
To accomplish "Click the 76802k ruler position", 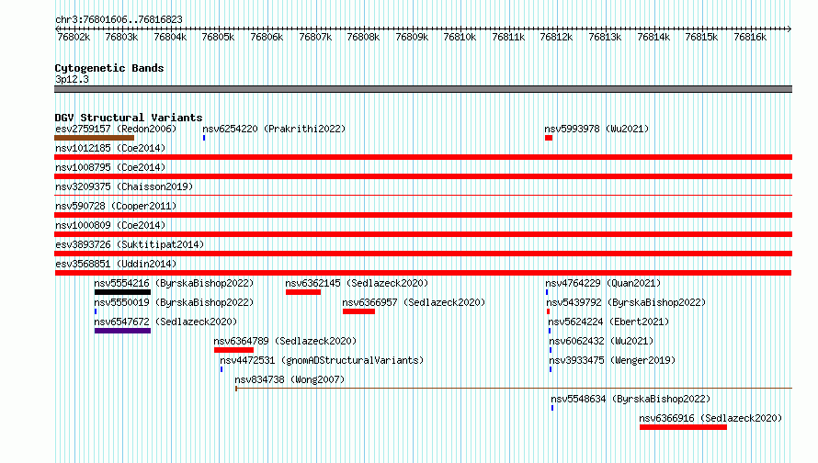I will (x=74, y=37).
